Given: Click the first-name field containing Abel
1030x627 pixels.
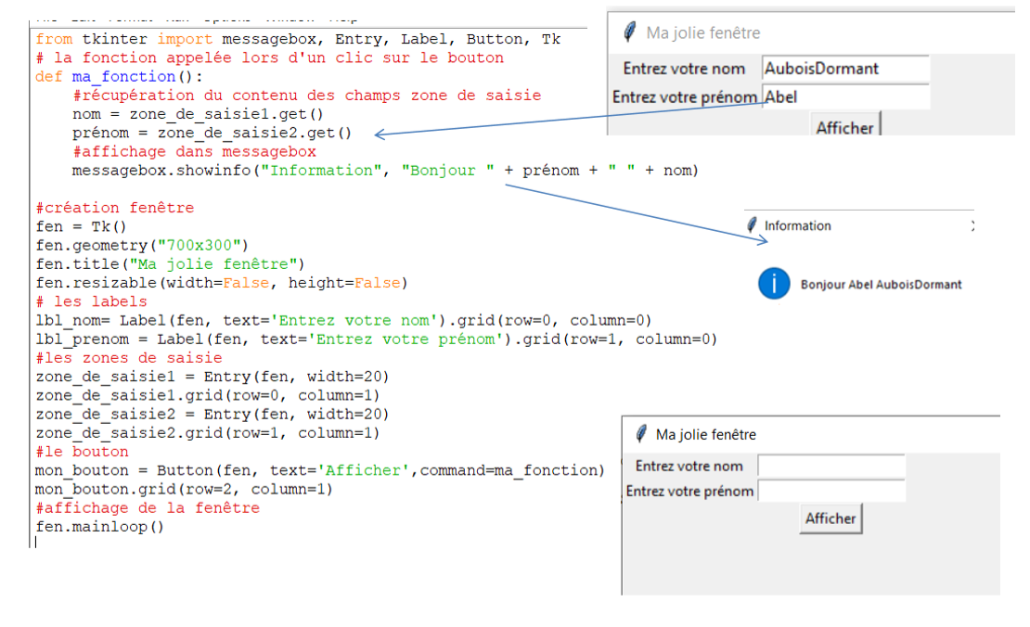Looking at the screenshot, I should point(844,96).
